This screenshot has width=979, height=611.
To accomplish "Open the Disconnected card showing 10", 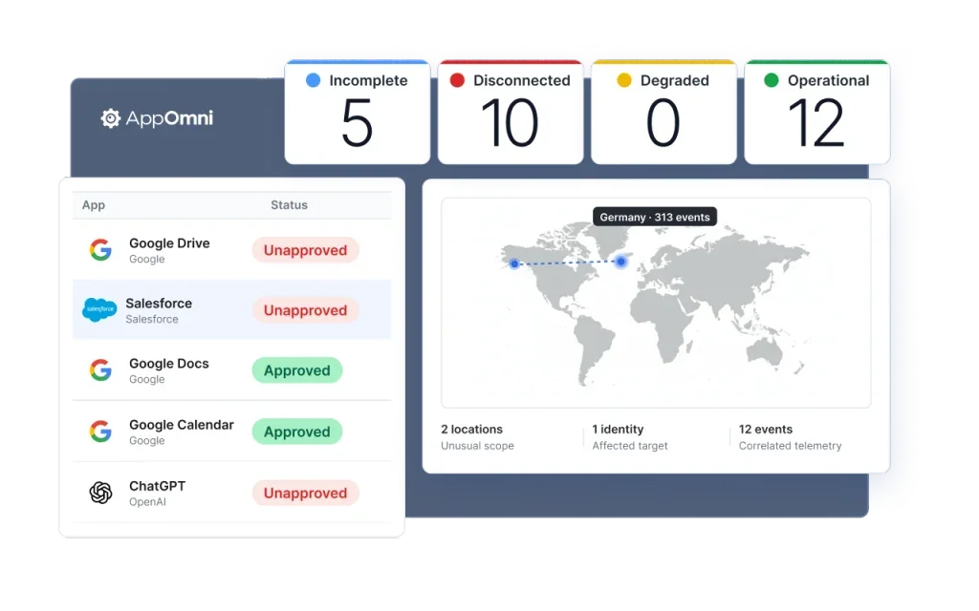I will click(x=511, y=113).
